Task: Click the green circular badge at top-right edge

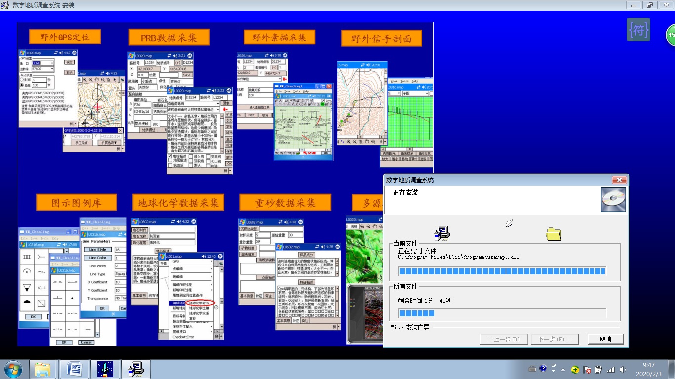Action: coord(671,35)
